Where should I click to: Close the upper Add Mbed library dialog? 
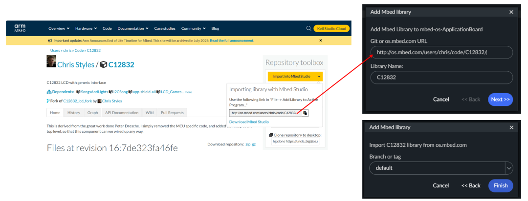pyautogui.click(x=511, y=12)
